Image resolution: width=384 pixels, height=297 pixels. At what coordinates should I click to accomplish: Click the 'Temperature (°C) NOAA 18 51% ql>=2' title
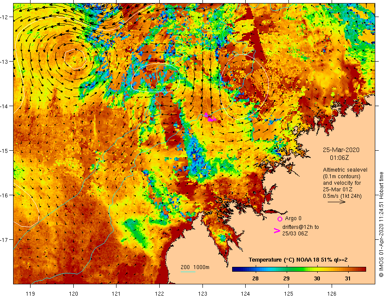pos(298,260)
